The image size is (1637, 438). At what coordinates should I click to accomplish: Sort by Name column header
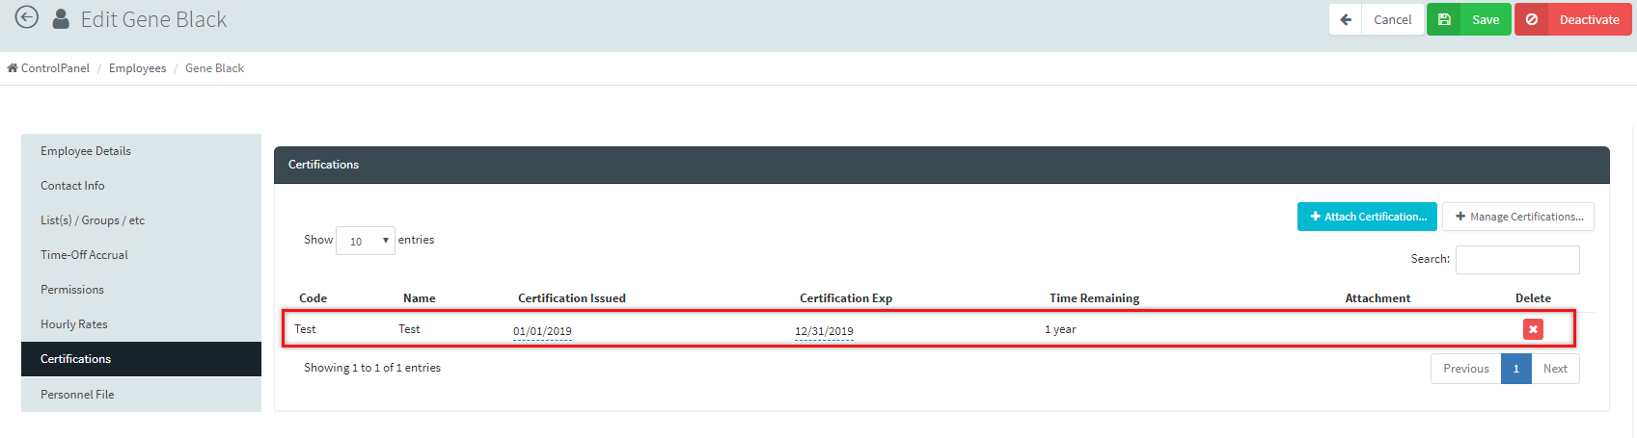419,298
